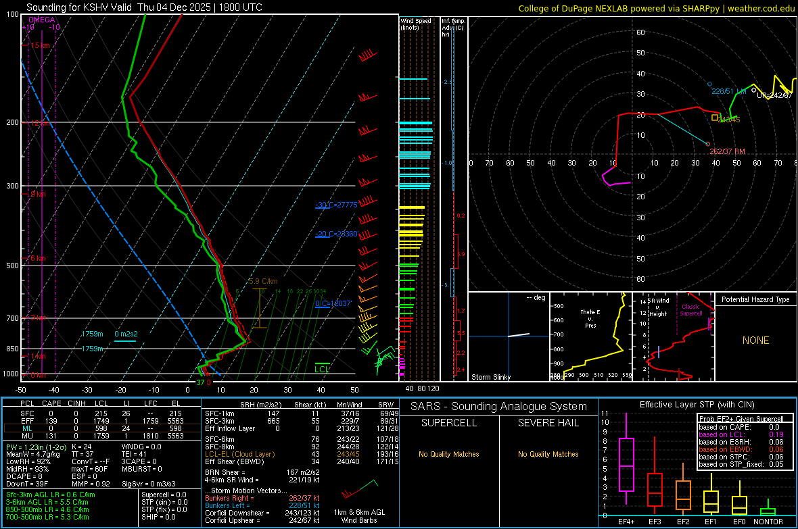The width and height of the screenshot is (798, 529).
Task: Select the highlighted ML parcel row
Action: pyautogui.click(x=101, y=429)
